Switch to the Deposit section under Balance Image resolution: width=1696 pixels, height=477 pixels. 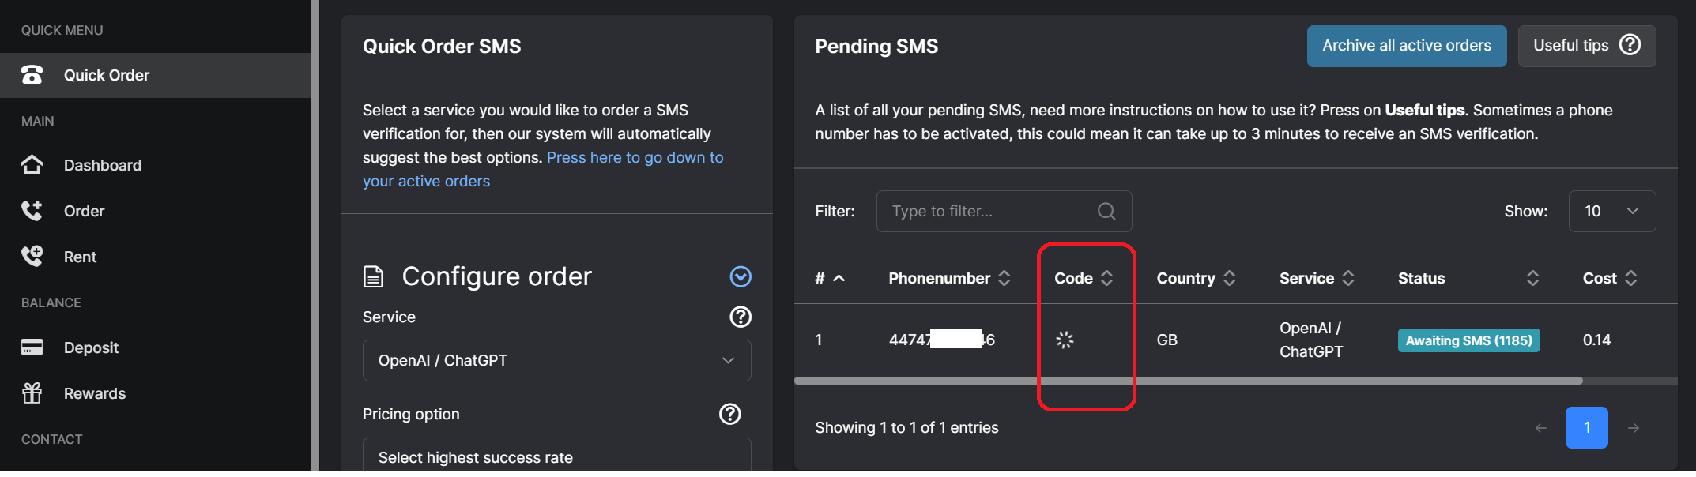[x=91, y=347]
